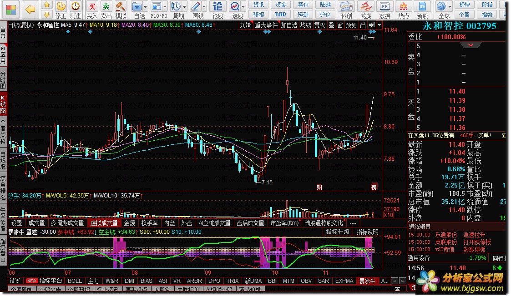Toggle 重大事件 major events markers
Screen dimensions: 511x296
click(x=267, y=25)
